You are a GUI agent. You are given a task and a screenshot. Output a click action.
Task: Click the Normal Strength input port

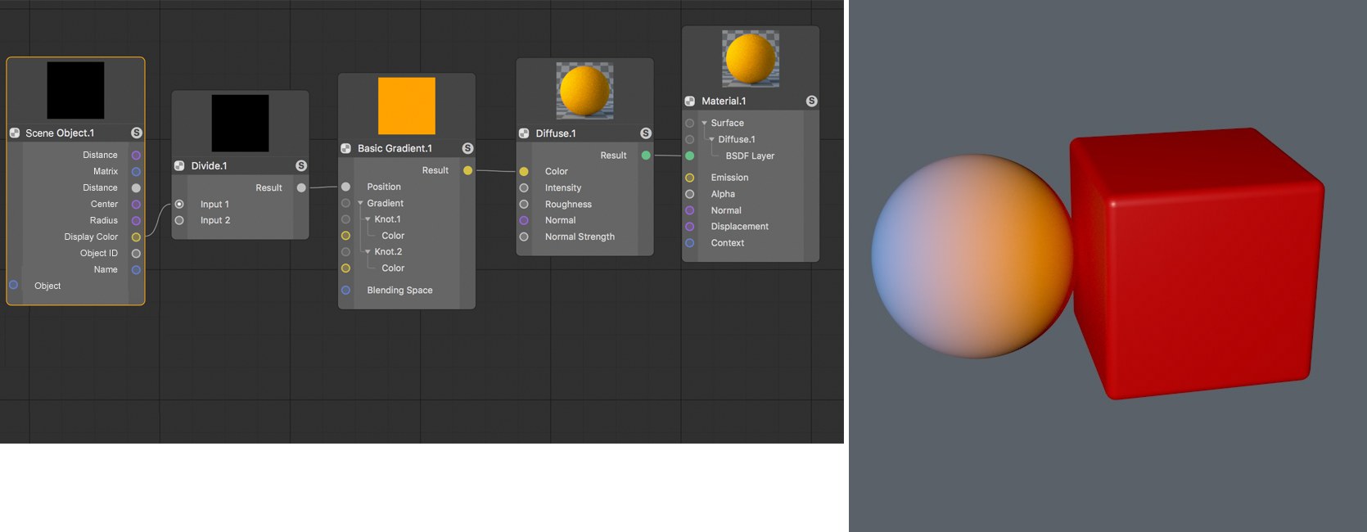[x=524, y=237]
